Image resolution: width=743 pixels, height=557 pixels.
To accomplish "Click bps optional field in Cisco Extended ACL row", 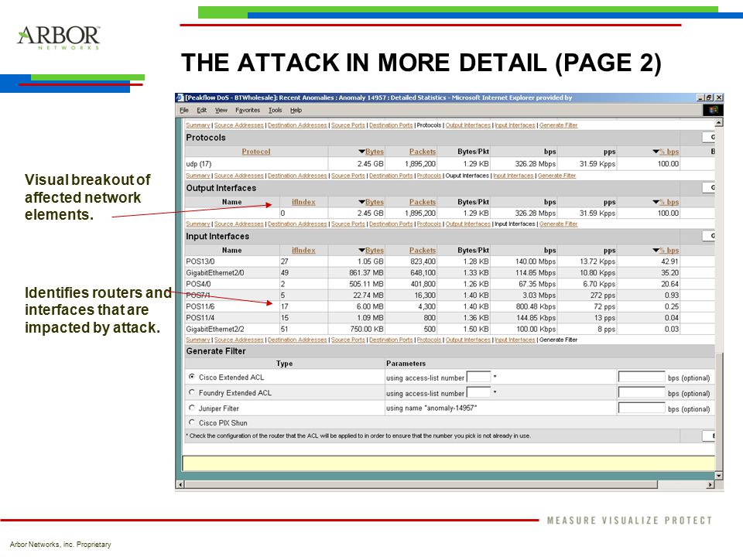I will tap(642, 377).
